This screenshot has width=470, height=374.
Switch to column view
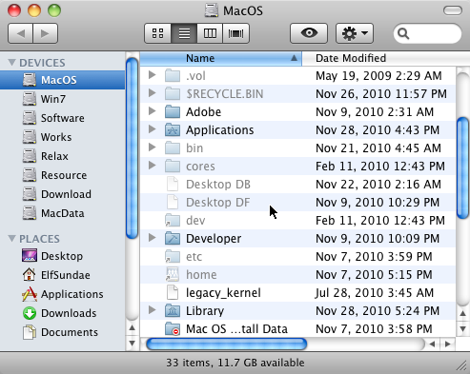(210, 33)
